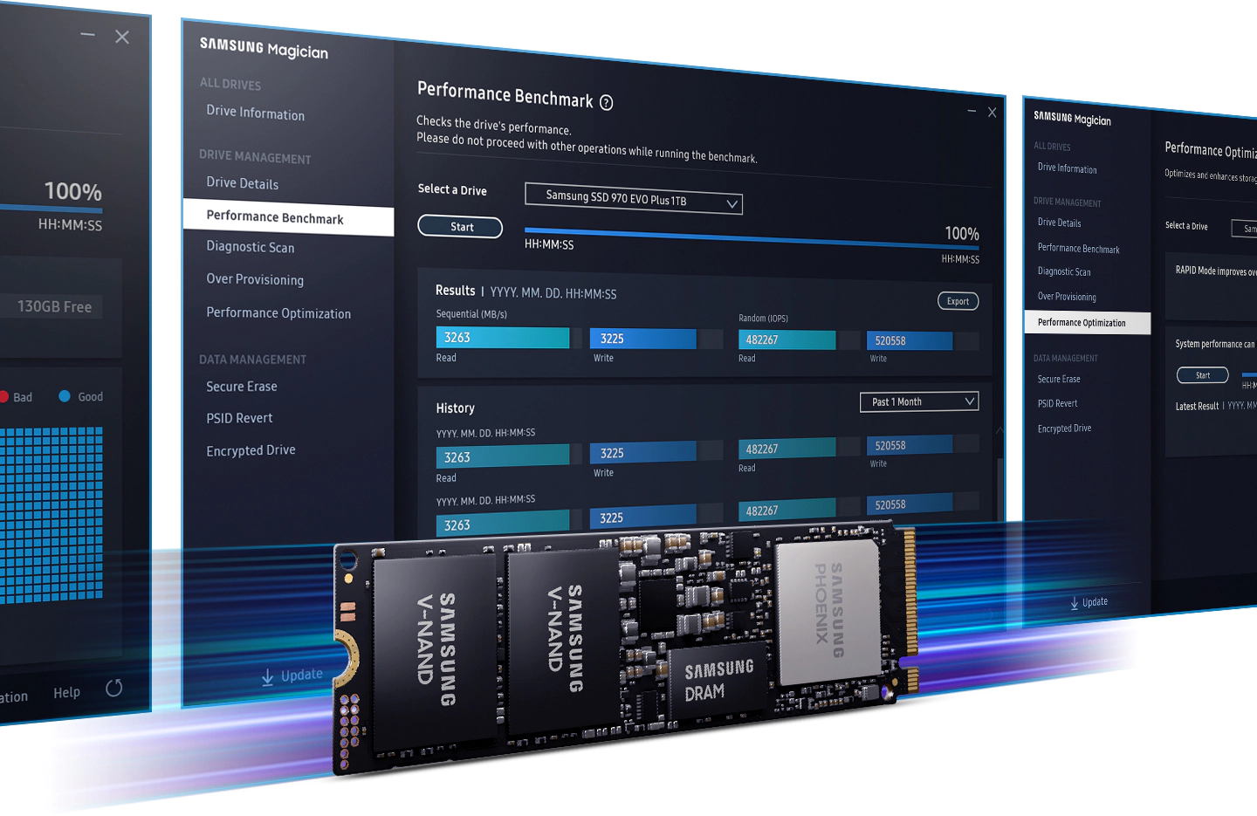Start the performance benchmark
Viewport: 1257px width, 816px height.
coord(460,227)
